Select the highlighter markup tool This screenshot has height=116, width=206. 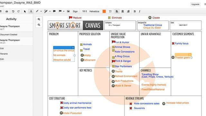pyautogui.click(x=46, y=11)
